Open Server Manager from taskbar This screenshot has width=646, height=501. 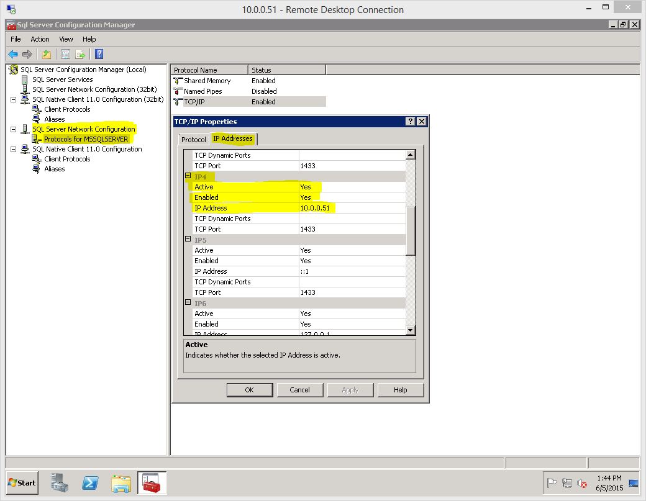pyautogui.click(x=60, y=483)
